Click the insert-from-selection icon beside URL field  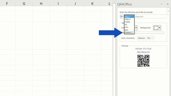(x=122, y=17)
